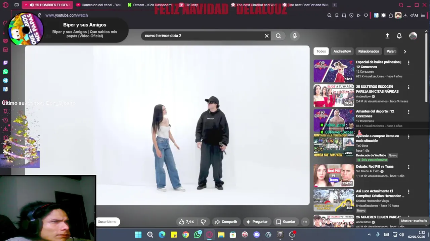This screenshot has height=241, width=430.
Task: Open 25 SOLTEROS ESCOGEN PAREJA video title
Action: pos(377,89)
